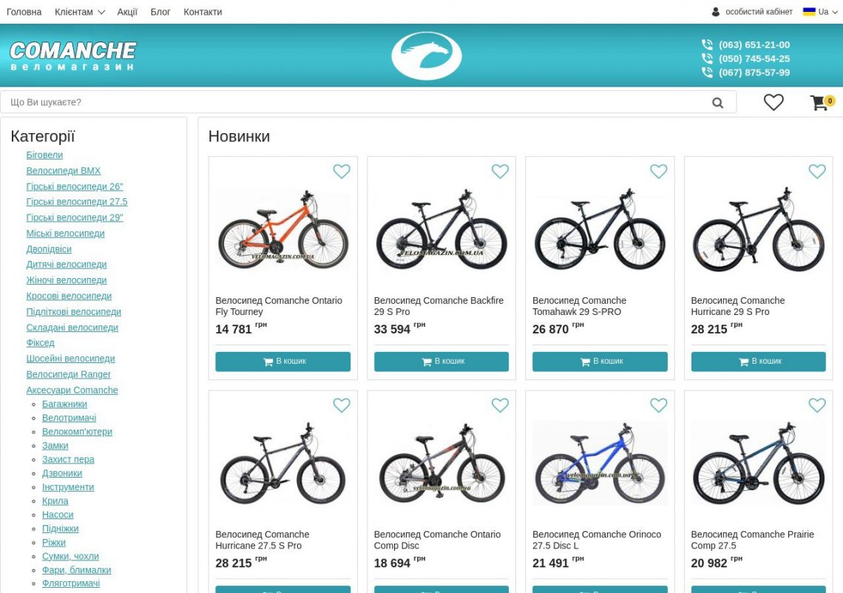Open Біговели category
The width and height of the screenshot is (843, 593).
(44, 155)
